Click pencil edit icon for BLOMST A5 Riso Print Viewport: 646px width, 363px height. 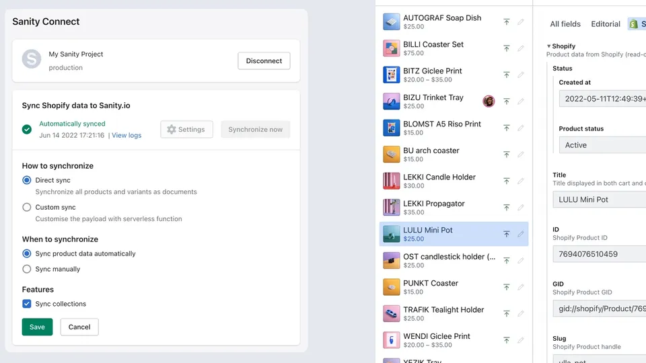click(521, 128)
